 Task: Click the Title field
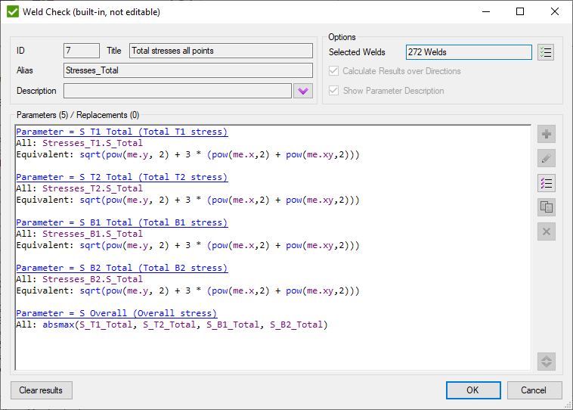click(221, 51)
